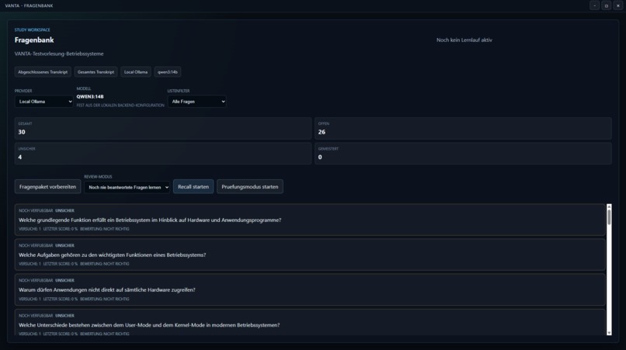This screenshot has height=350, width=626.
Task: Open question about User-Mode and Kernel-Mode
Action: 310,323
